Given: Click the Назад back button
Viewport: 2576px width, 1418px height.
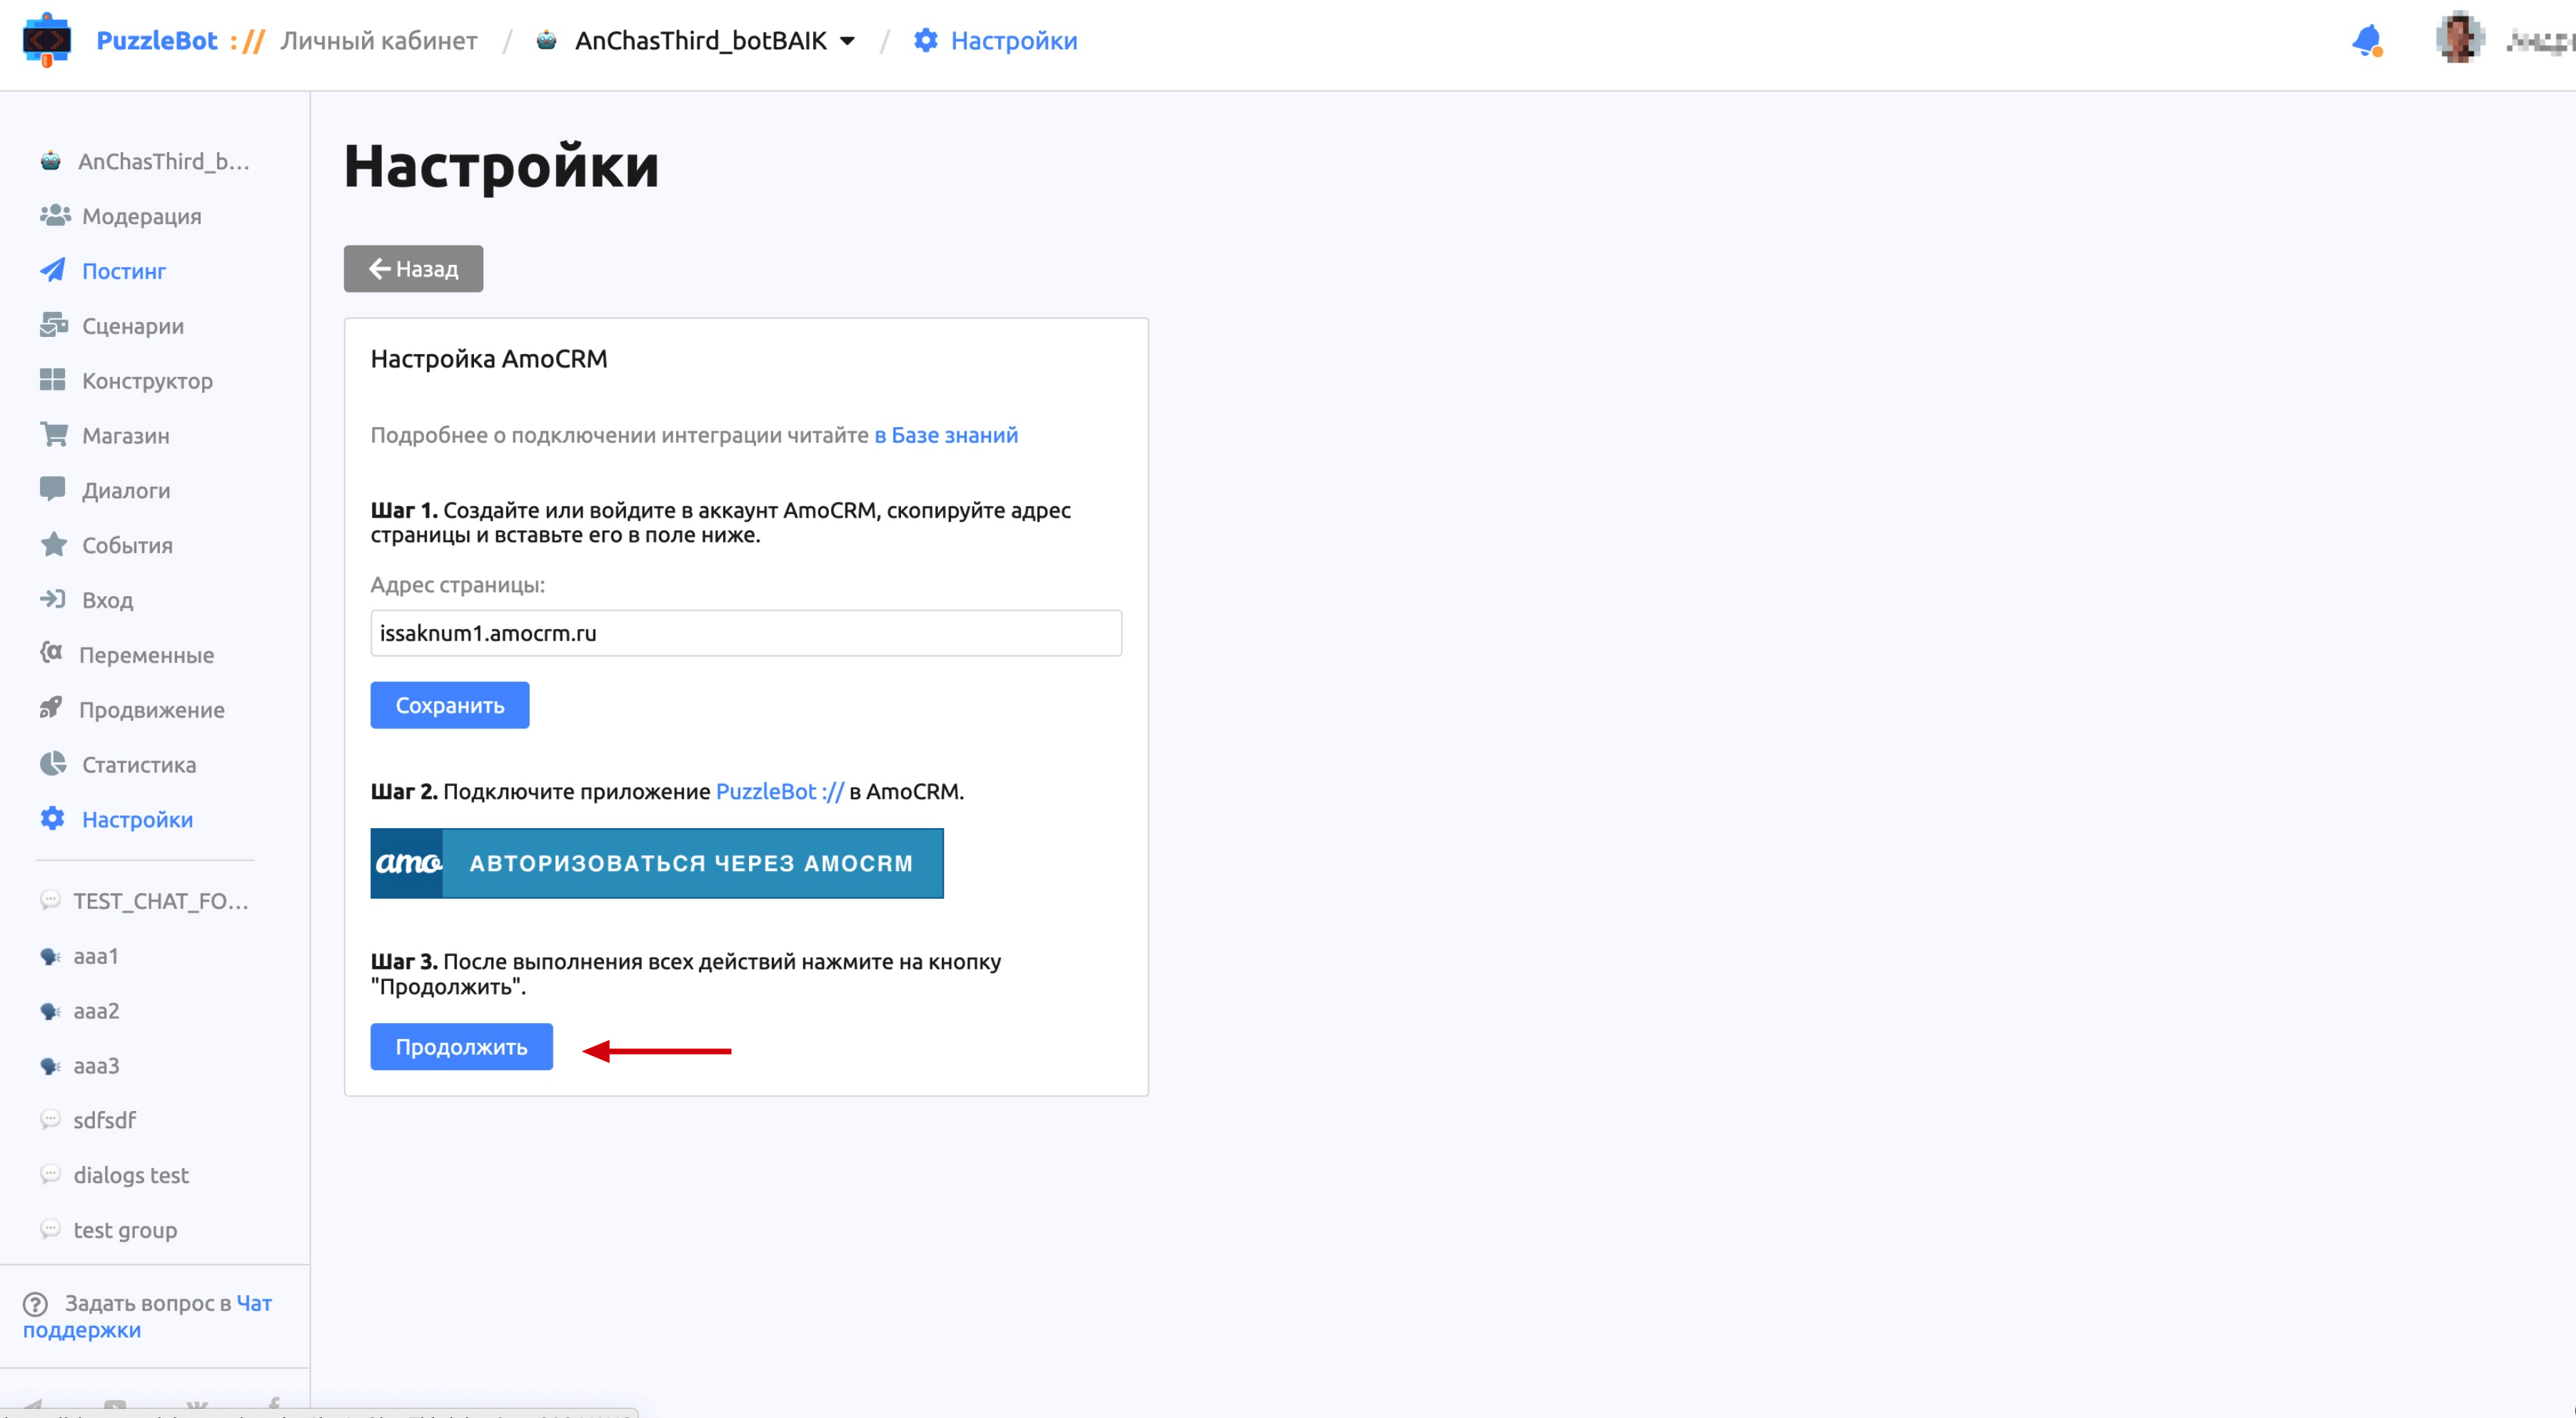Looking at the screenshot, I should [413, 269].
